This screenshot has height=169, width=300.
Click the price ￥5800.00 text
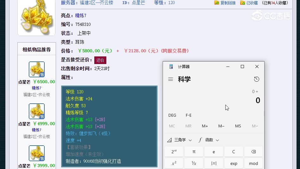click(95, 51)
